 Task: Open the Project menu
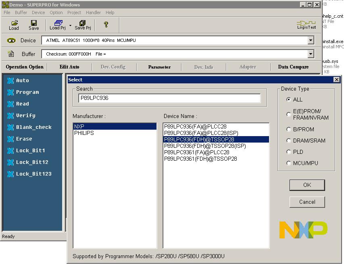[74, 12]
